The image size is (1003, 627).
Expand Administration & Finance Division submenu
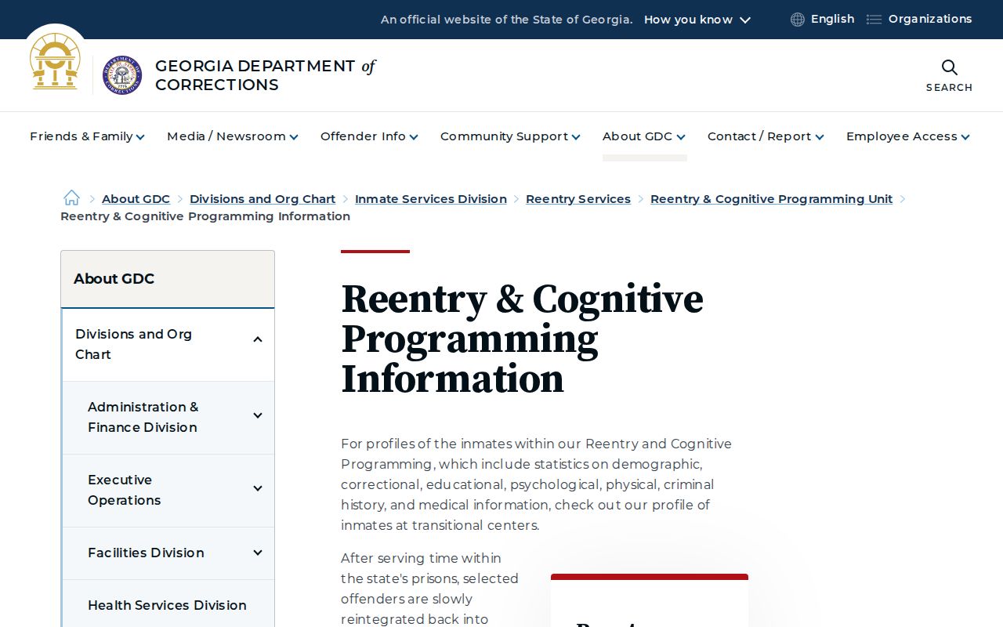point(258,415)
